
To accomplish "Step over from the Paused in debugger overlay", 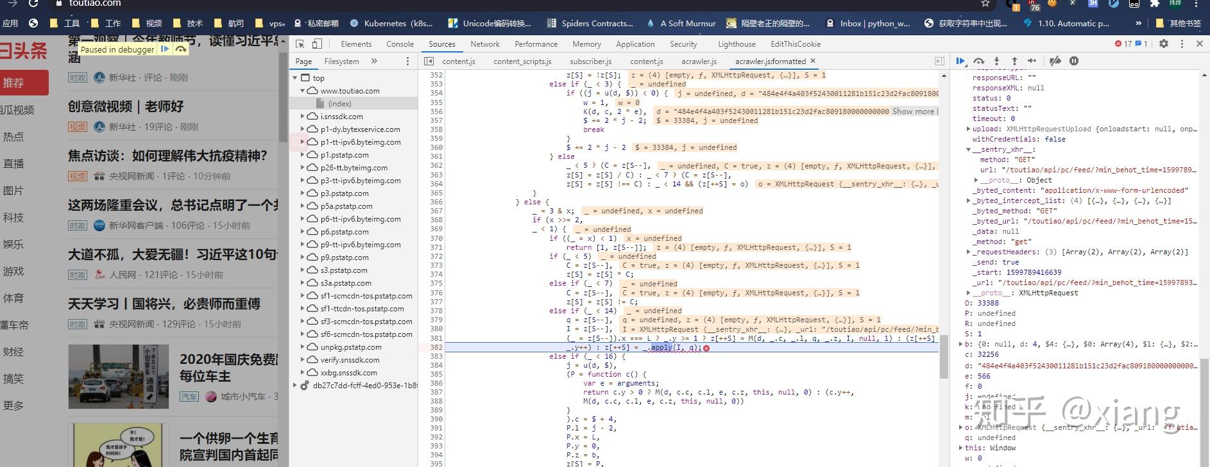I will (181, 49).
